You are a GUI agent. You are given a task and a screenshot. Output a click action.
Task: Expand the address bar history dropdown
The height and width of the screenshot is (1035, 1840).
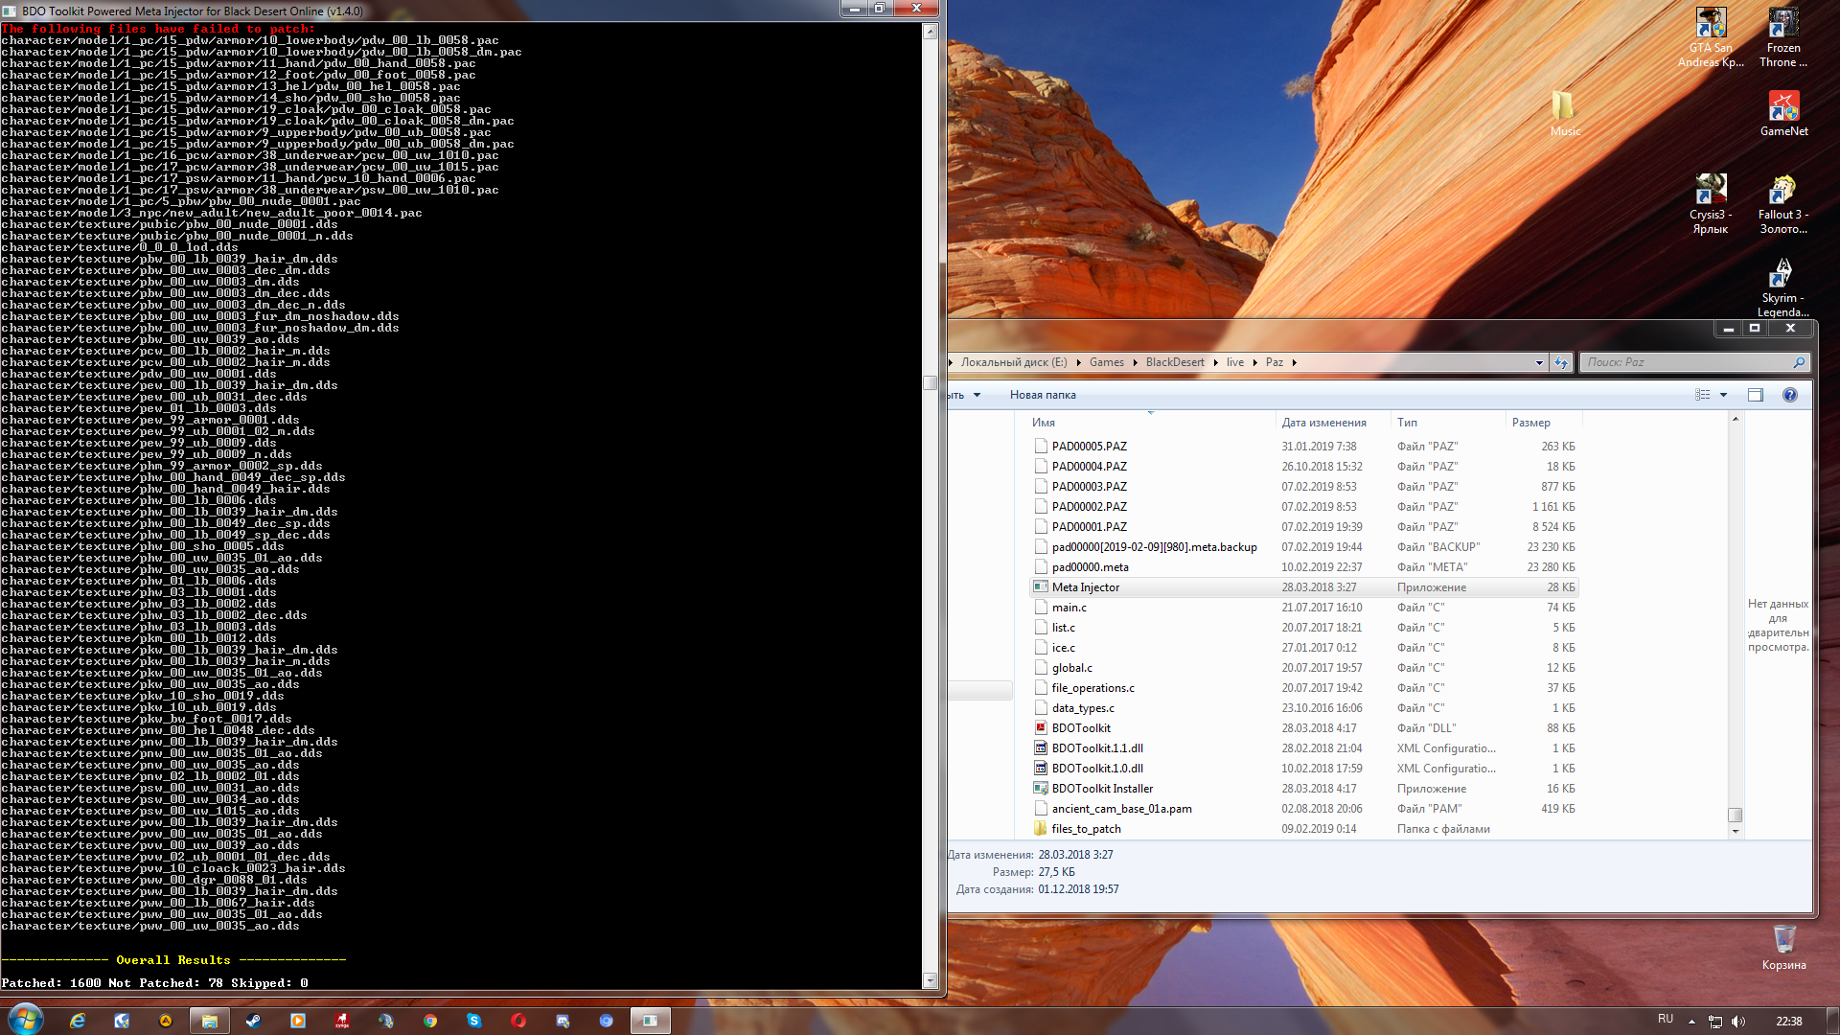(x=1539, y=362)
